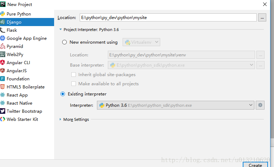Expand More Settings section
This screenshot has width=274, height=167.
point(60,119)
